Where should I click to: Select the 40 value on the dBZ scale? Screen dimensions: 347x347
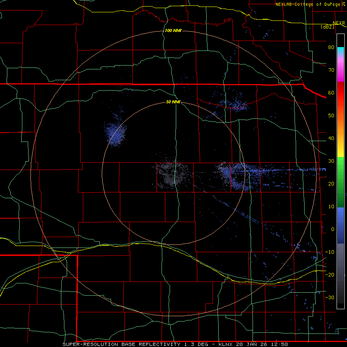tap(331, 138)
